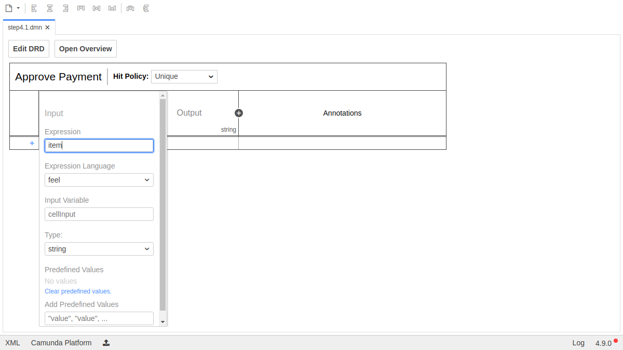
Task: Click the align elements middle icon
Action: click(97, 8)
